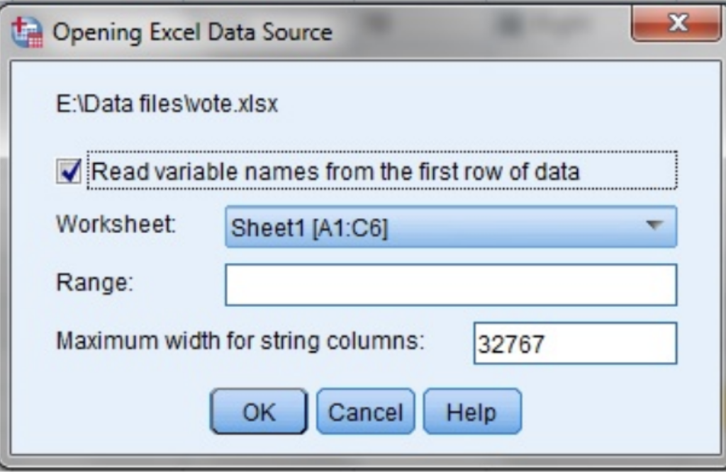The height and width of the screenshot is (472, 726).
Task: Click the SPSS data icon in title bar
Action: pyautogui.click(x=27, y=33)
